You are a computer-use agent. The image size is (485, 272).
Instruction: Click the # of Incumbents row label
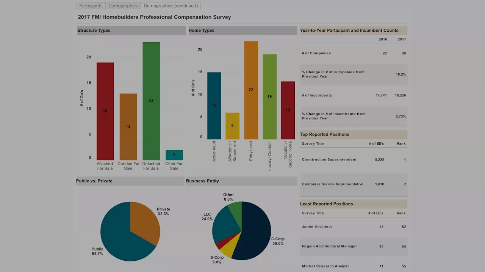click(x=317, y=96)
